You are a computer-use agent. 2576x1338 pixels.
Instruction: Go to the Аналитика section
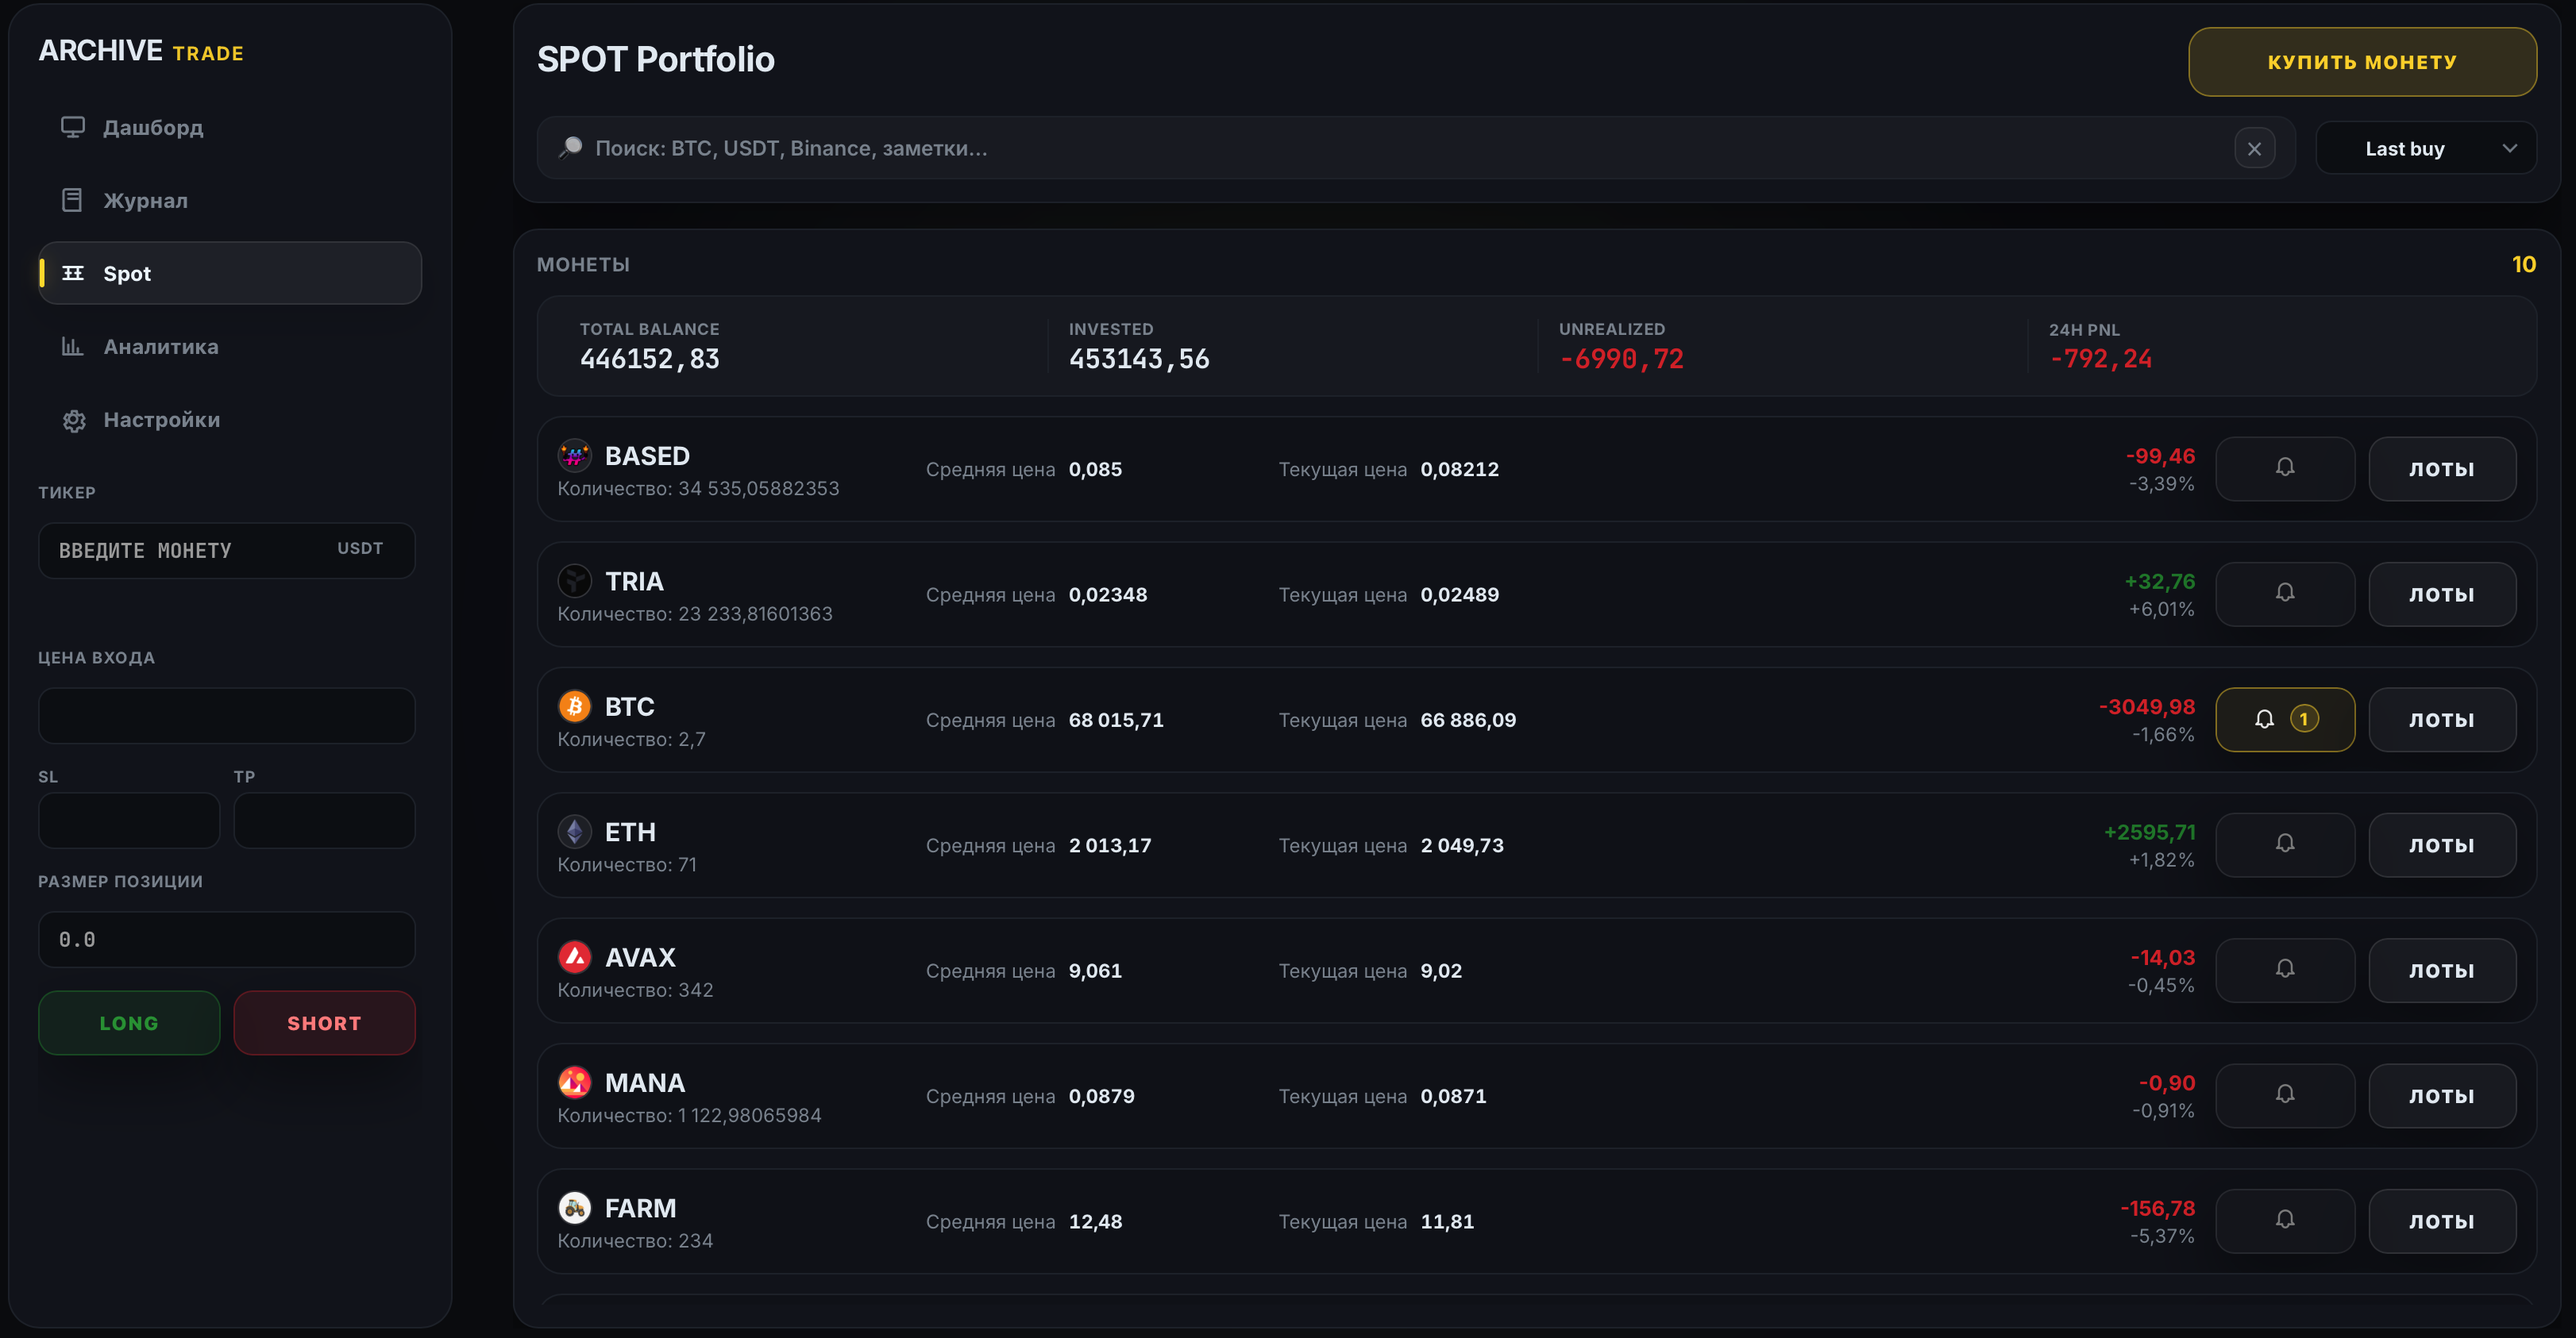[x=160, y=347]
